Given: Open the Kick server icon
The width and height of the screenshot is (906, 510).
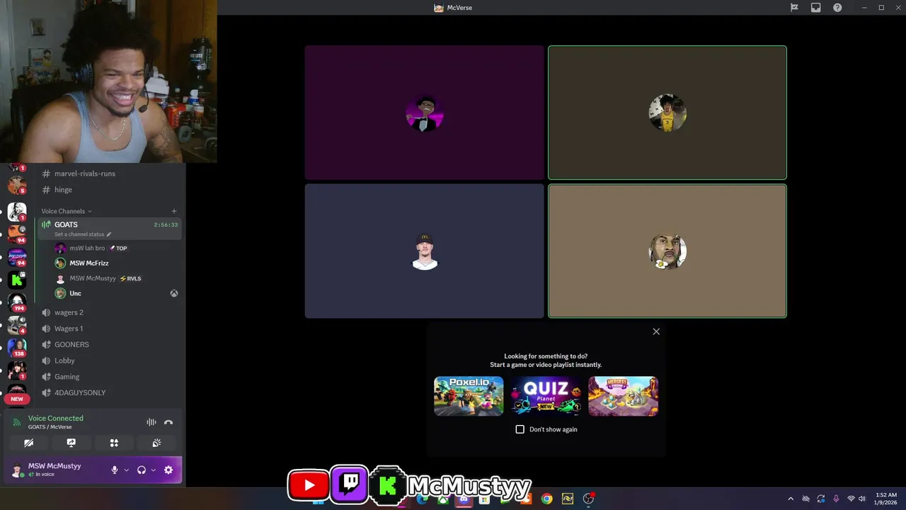Looking at the screenshot, I should click(x=17, y=280).
